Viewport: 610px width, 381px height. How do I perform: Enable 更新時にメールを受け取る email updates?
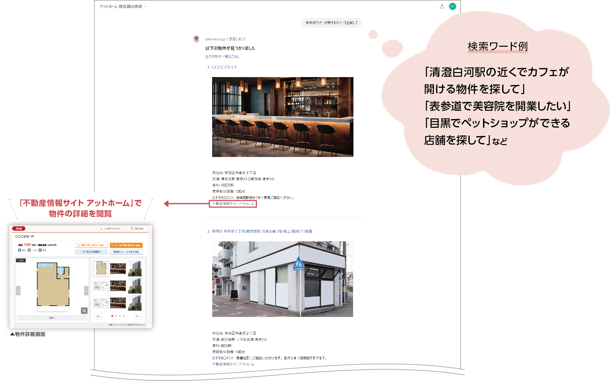click(126, 252)
